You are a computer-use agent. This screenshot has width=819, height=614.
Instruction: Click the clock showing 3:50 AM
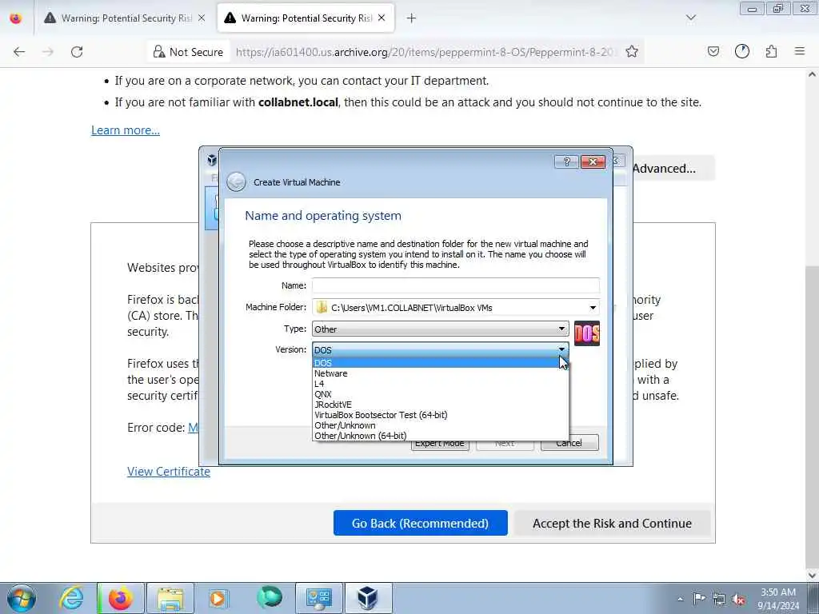click(x=778, y=599)
